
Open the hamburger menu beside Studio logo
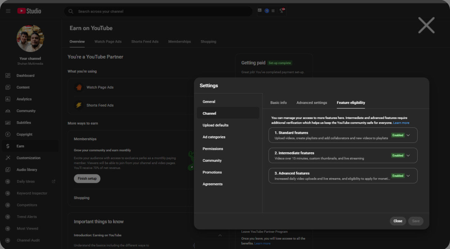coord(8,11)
